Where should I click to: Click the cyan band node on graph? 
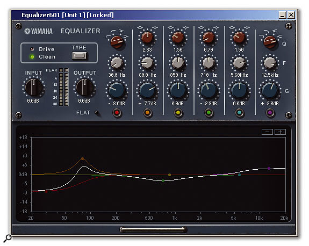click(x=239, y=175)
